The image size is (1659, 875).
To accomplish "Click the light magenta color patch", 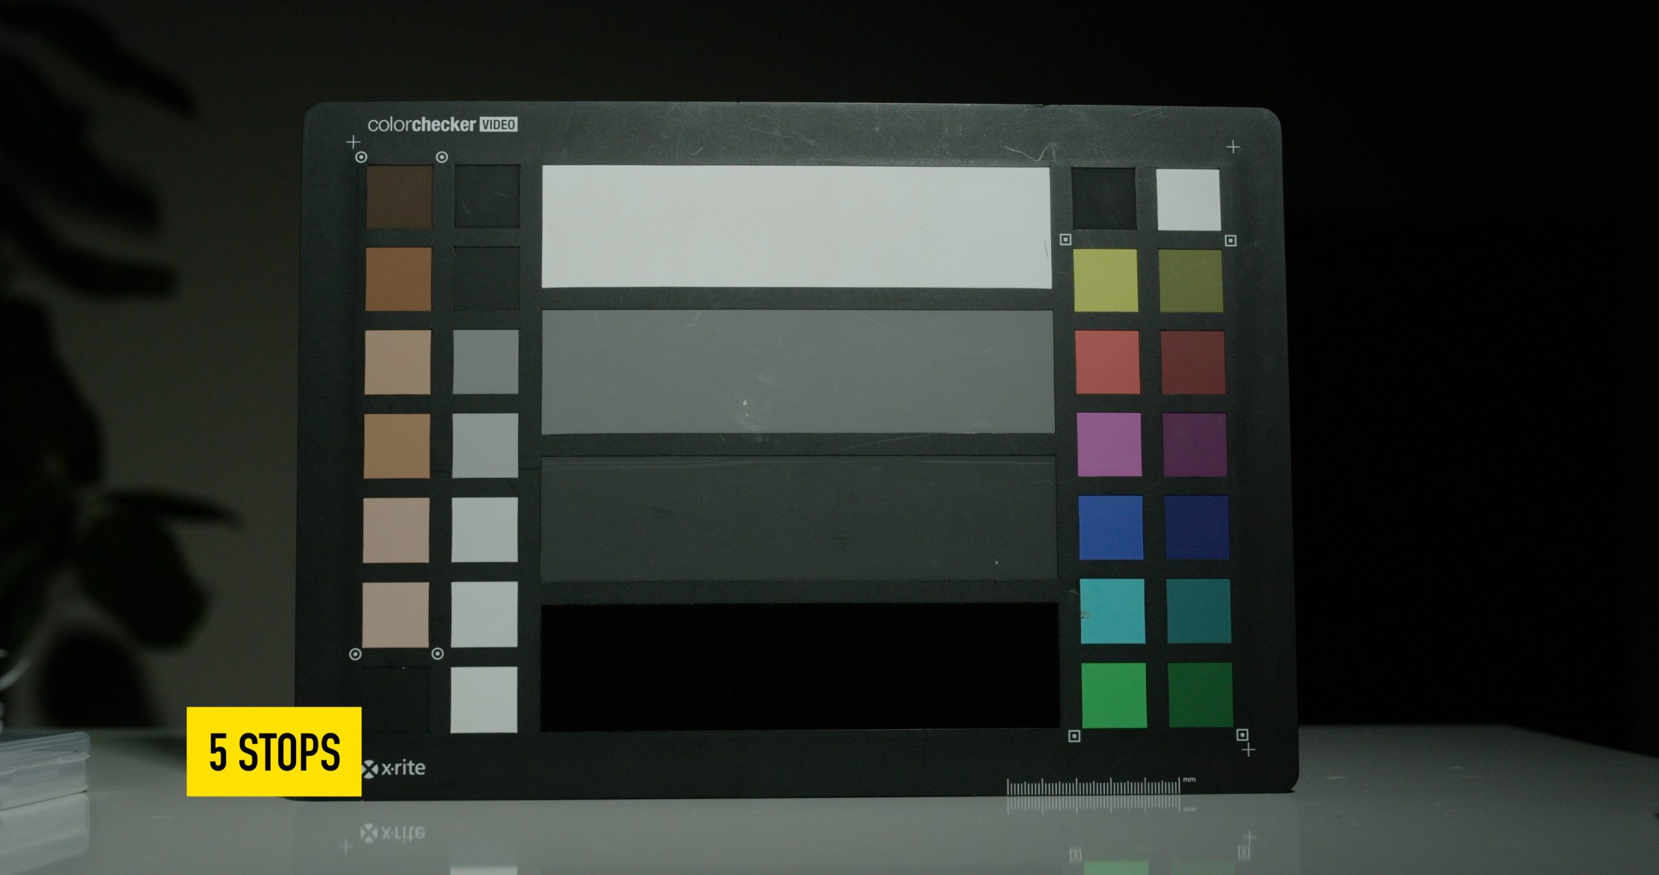I will pyautogui.click(x=1109, y=444).
